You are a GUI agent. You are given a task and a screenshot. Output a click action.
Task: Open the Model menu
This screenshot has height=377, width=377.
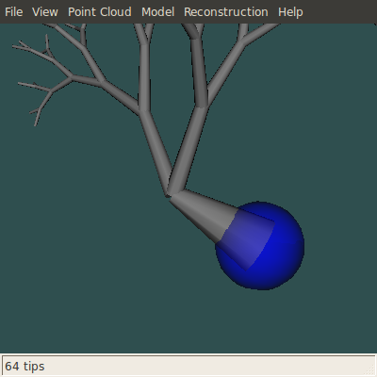pos(157,12)
